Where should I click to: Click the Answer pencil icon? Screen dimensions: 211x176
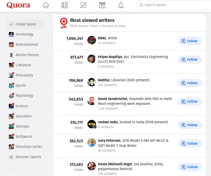[83, 5]
